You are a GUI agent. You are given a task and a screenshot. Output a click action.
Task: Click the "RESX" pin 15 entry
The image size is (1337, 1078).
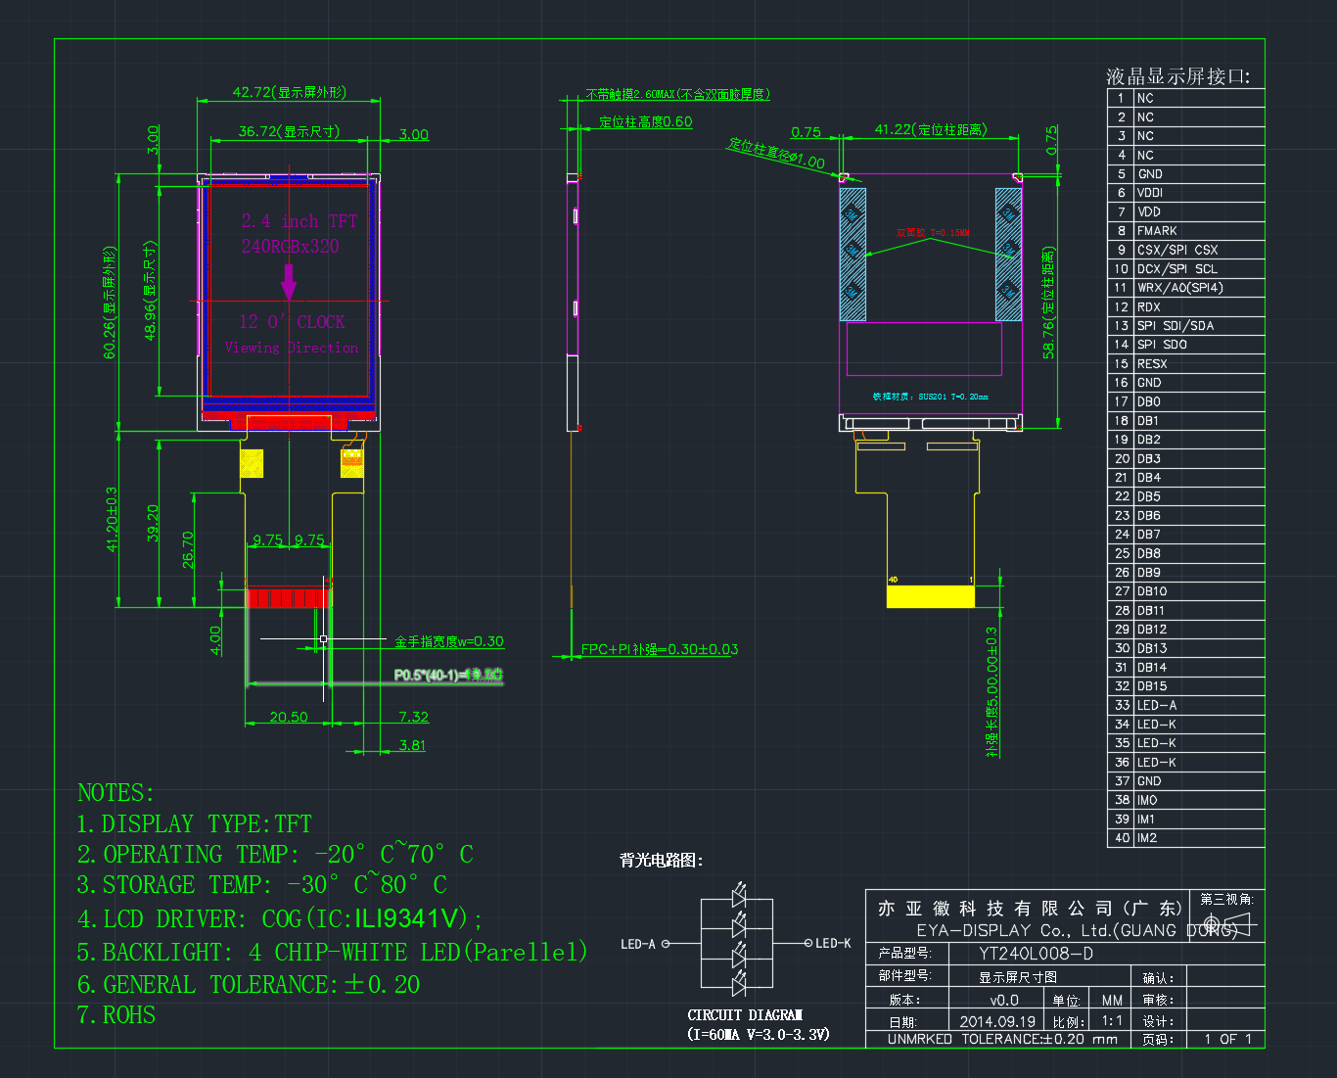point(1152,363)
